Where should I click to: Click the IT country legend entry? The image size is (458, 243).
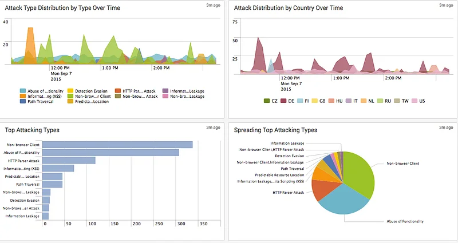coord(352,101)
